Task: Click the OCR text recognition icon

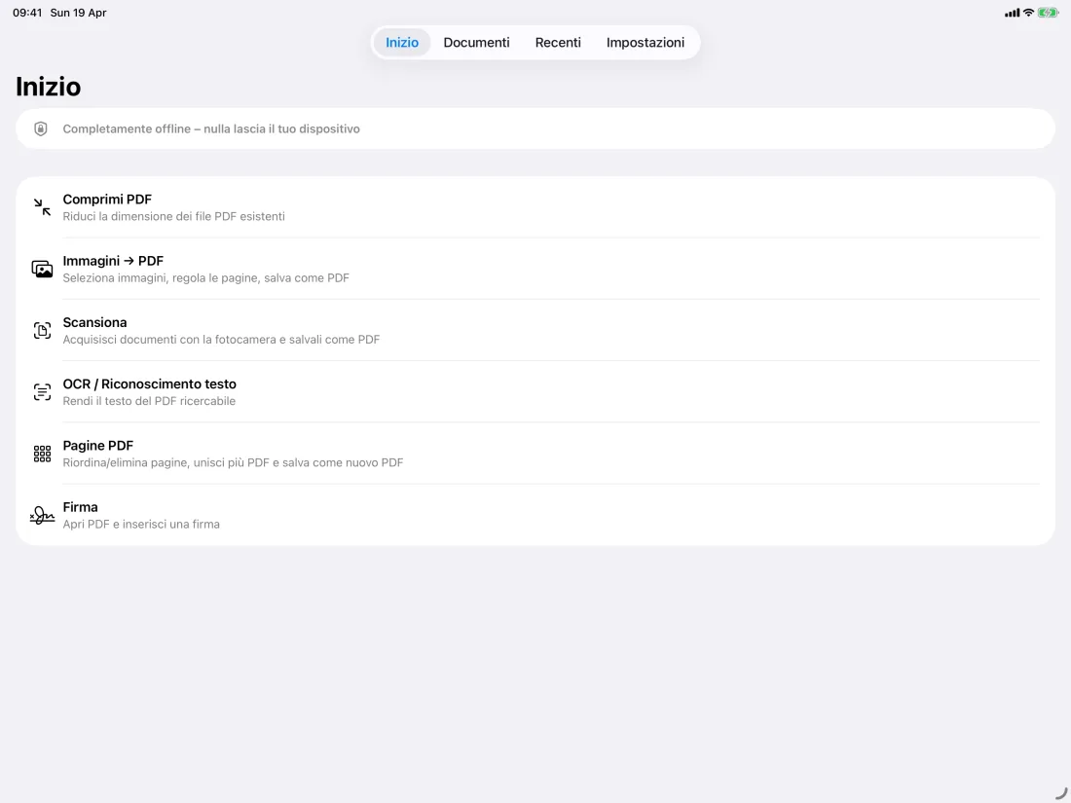Action: 42,392
